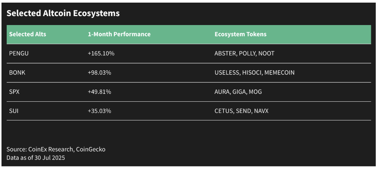Select the SUI row label

tap(14, 111)
